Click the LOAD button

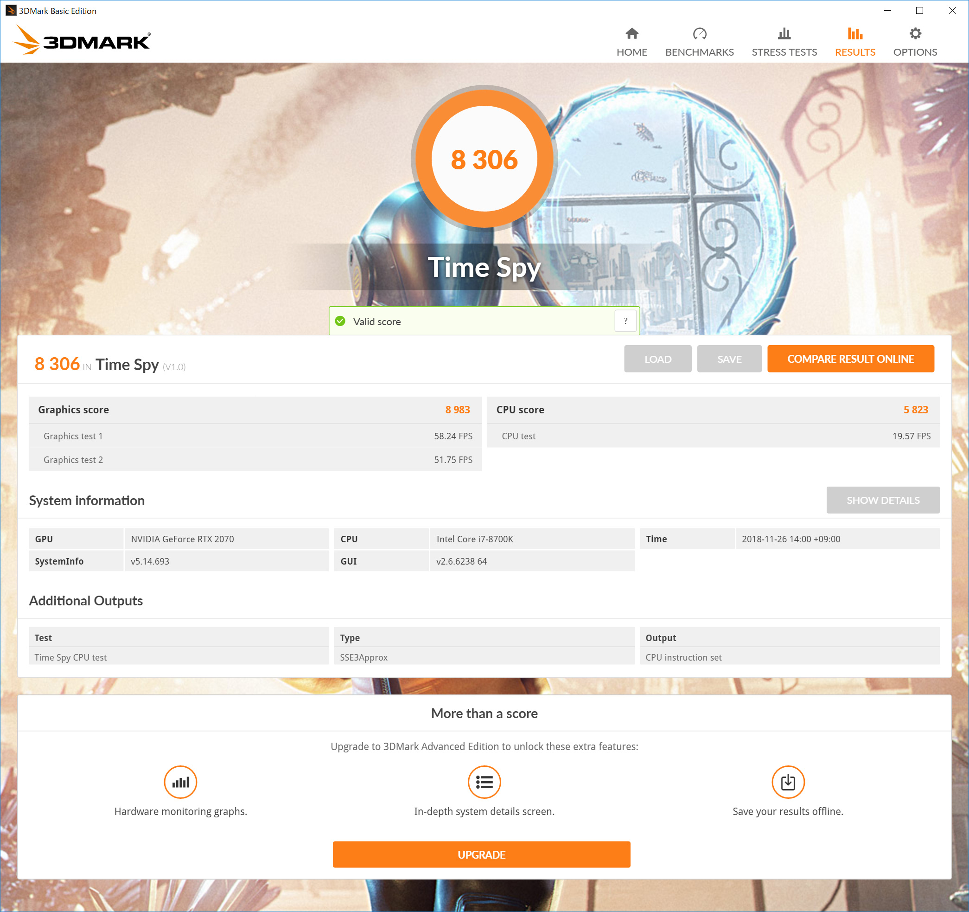click(657, 359)
